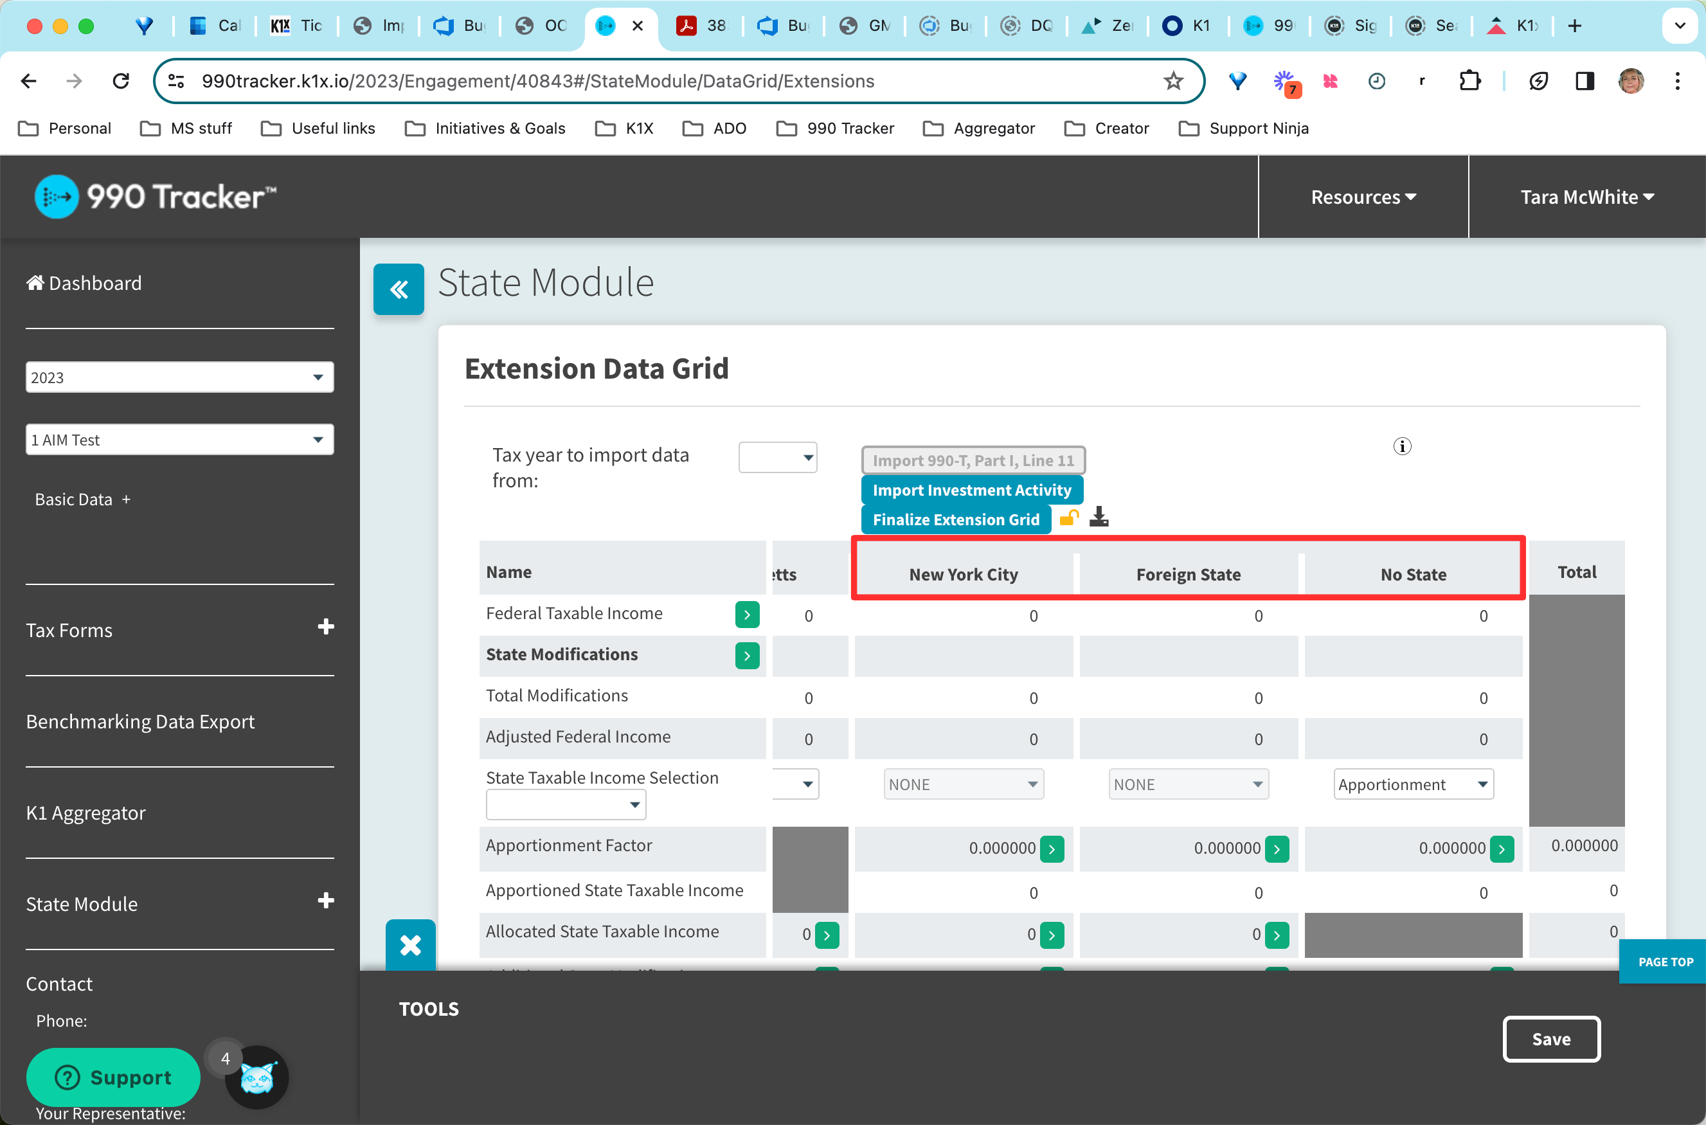Expand Federal Taxable Income row arrow
The image size is (1706, 1125).
click(x=747, y=615)
